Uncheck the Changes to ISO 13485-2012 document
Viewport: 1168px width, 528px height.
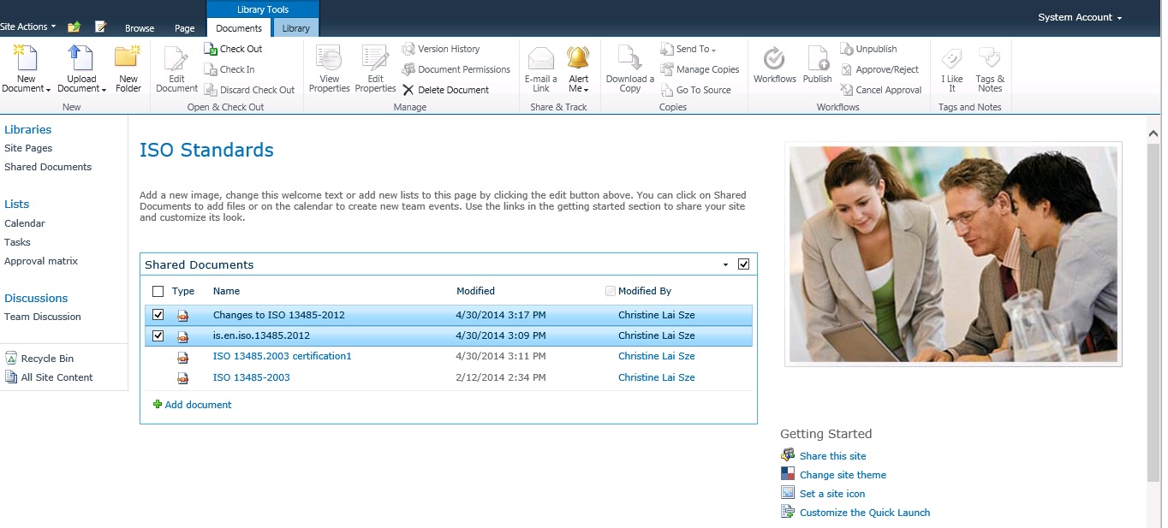pyautogui.click(x=158, y=315)
